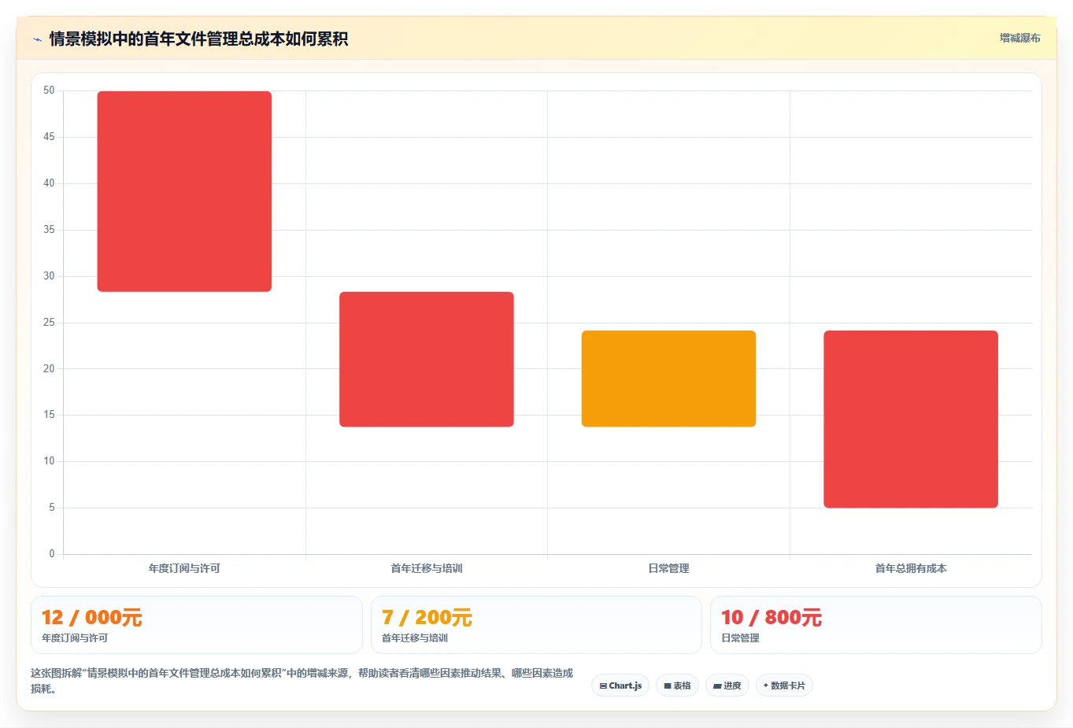This screenshot has width=1073, height=728.
Task: Open the 7 / 200元 data card
Action: pos(536,625)
